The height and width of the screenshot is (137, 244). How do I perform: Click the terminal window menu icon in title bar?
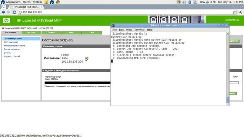click(113, 25)
